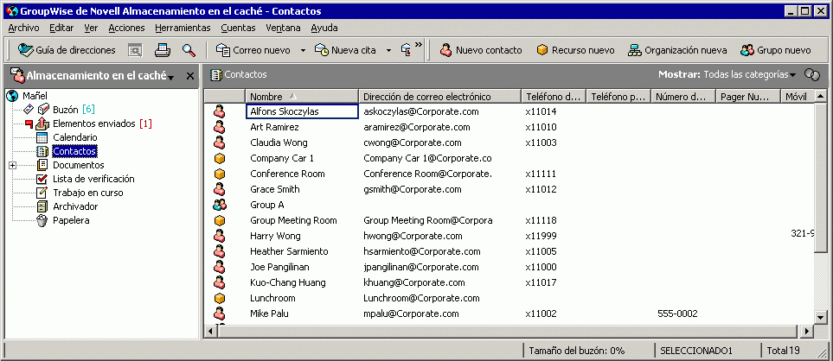Open dropdown arrow next to Nueva cita

(389, 50)
